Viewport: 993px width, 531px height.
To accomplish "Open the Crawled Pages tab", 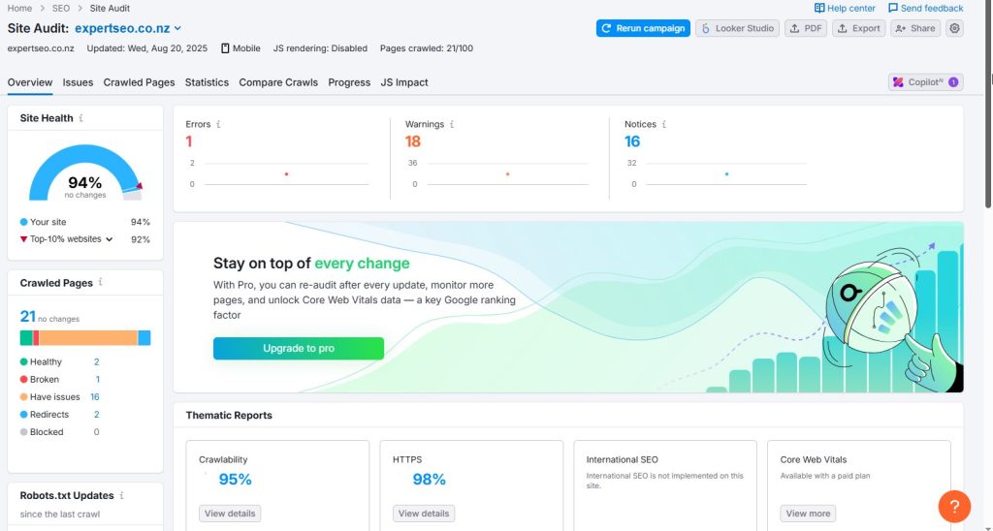I will 139,82.
